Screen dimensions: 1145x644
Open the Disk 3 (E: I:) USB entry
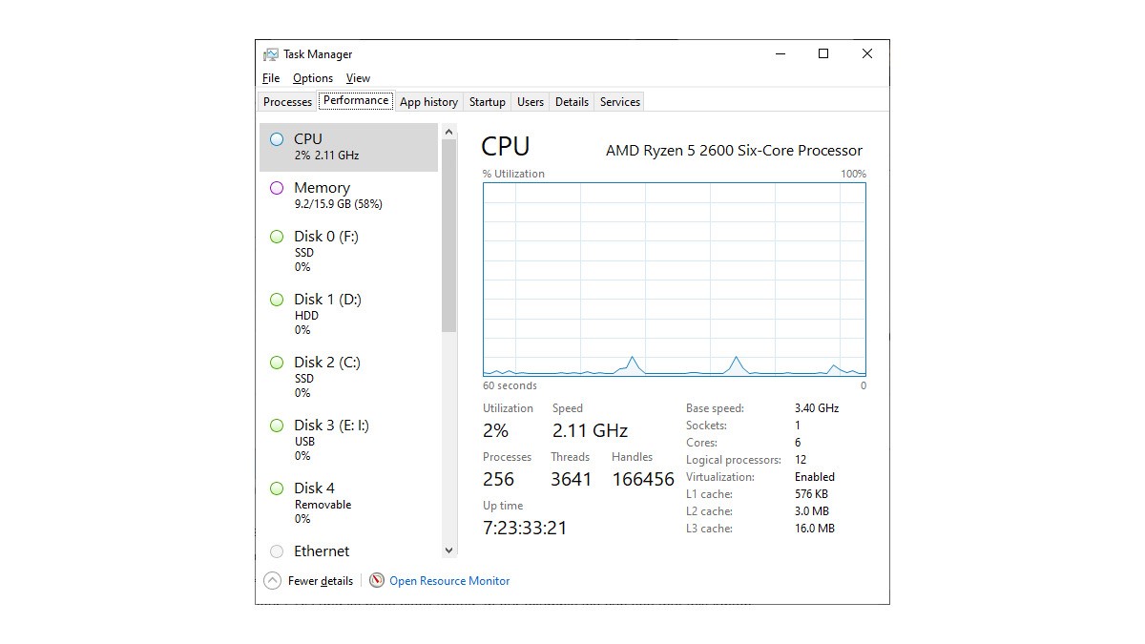pyautogui.click(x=349, y=440)
